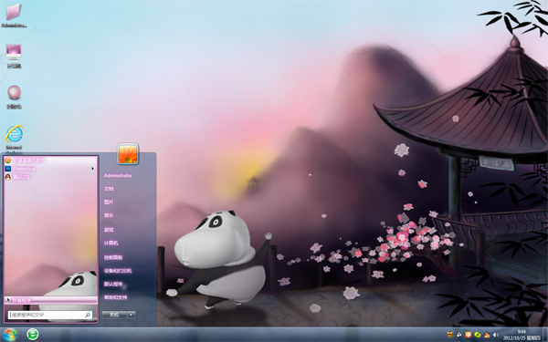Open 默认程序 (Default Programs) in Start menu
548x342 pixels.
tap(113, 284)
